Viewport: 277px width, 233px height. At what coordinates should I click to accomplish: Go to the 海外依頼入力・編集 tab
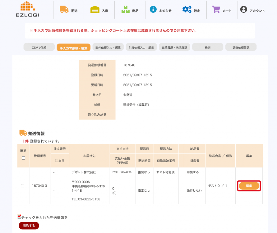[x=108, y=48]
